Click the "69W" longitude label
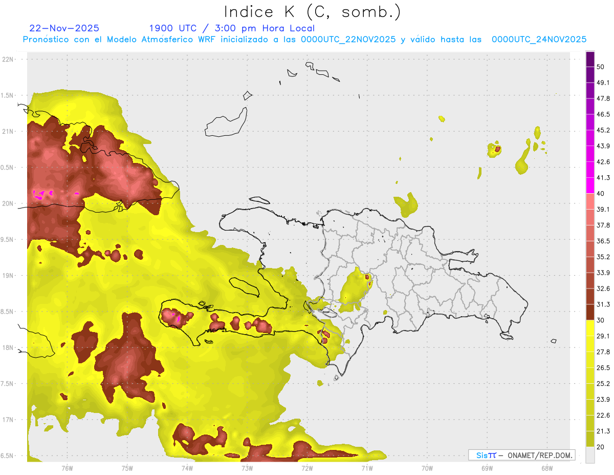This screenshot has height=475, width=614. click(487, 468)
